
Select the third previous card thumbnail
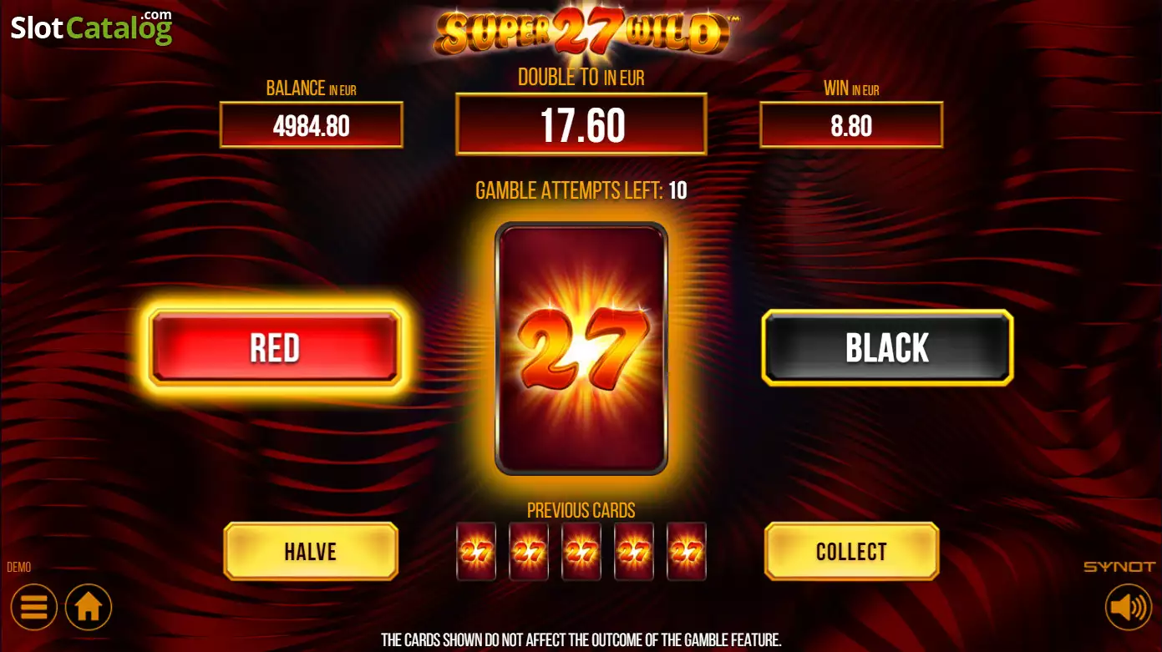tap(581, 551)
